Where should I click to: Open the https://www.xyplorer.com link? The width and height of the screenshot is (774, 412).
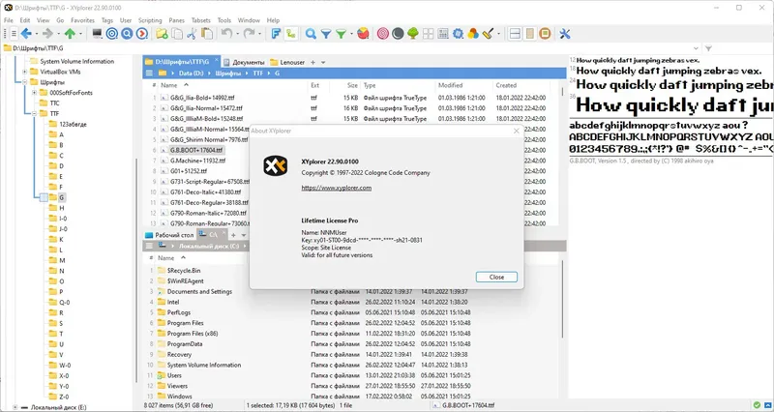click(336, 188)
